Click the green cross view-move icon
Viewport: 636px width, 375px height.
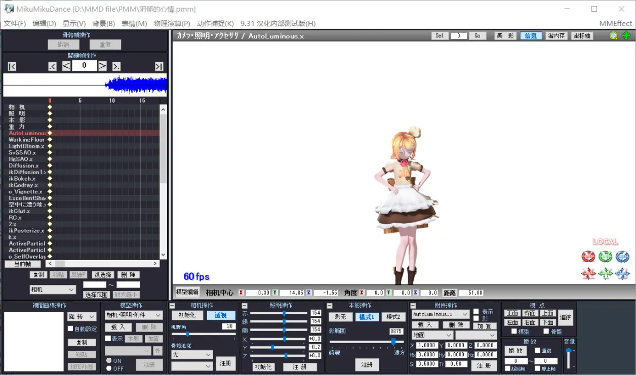626,35
